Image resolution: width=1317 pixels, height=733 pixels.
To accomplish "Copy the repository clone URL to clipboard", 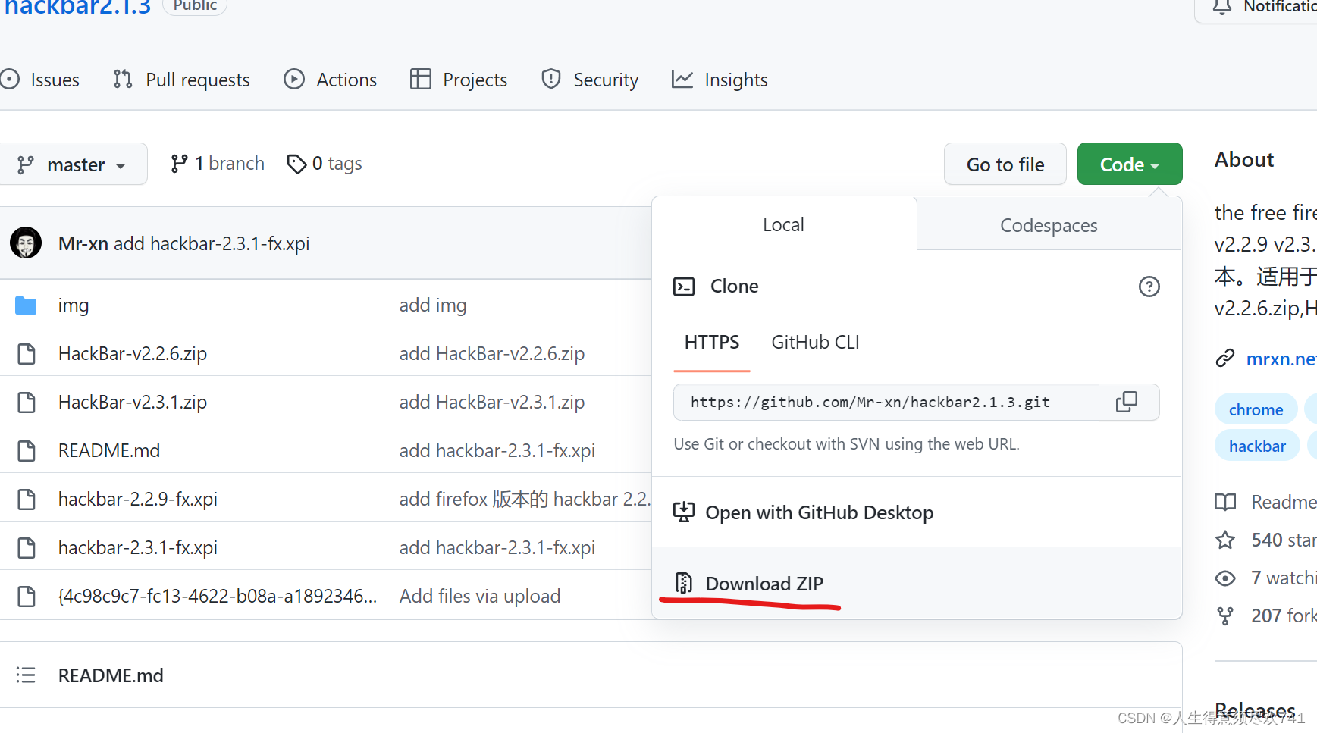I will click(x=1128, y=402).
